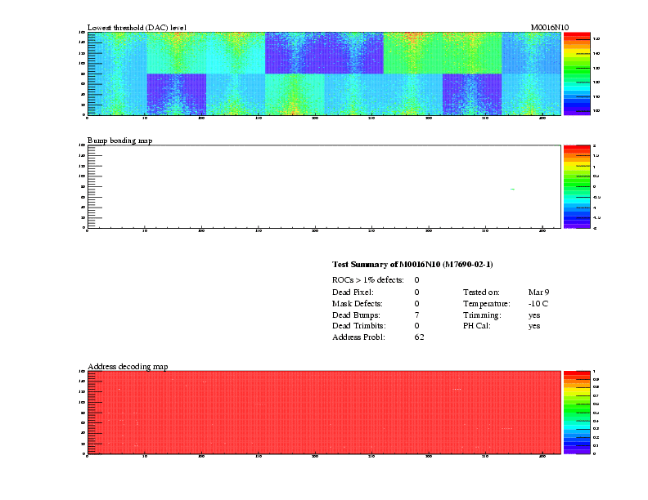Click the 'Bump bonding map' title
Screen dimensions: 648x500
[119, 141]
